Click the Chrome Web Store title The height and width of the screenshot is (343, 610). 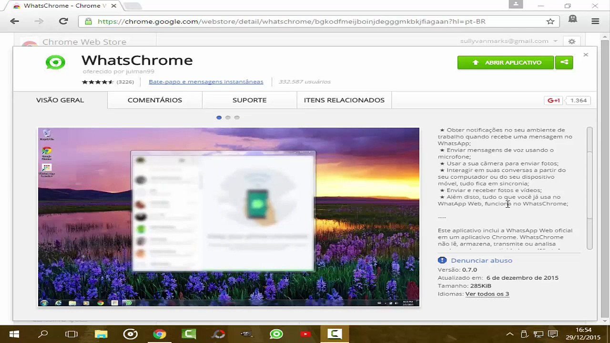[84, 42]
